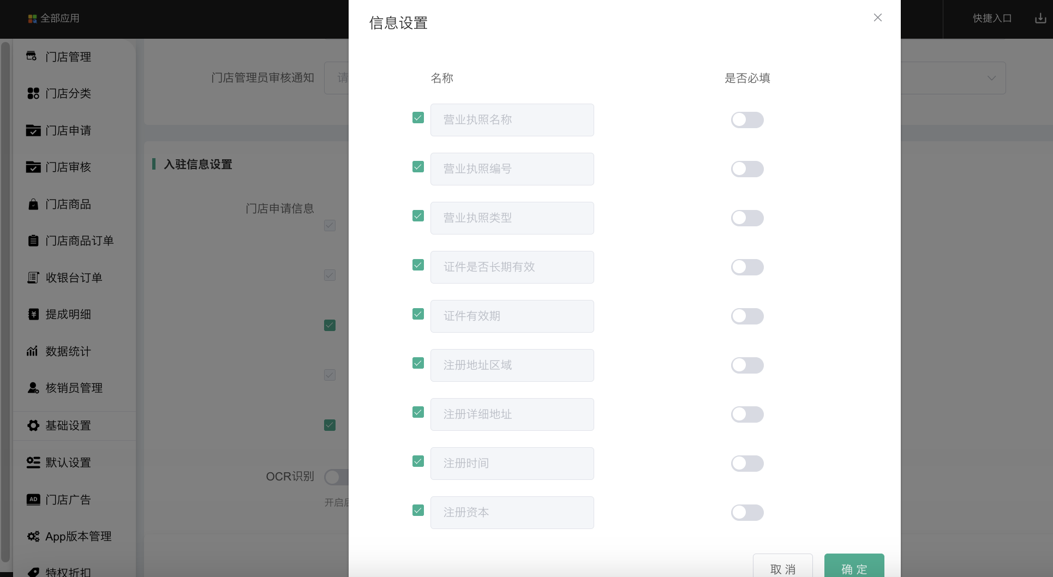This screenshot has width=1053, height=577.
Task: Open the 核销员管理 menu item
Action: coord(74,388)
